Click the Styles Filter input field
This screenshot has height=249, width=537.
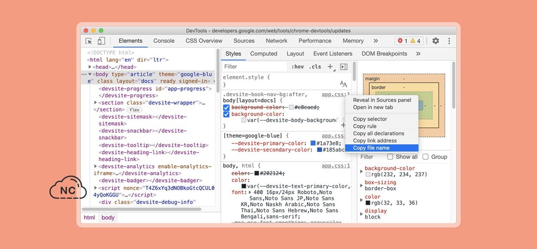pyautogui.click(x=254, y=67)
